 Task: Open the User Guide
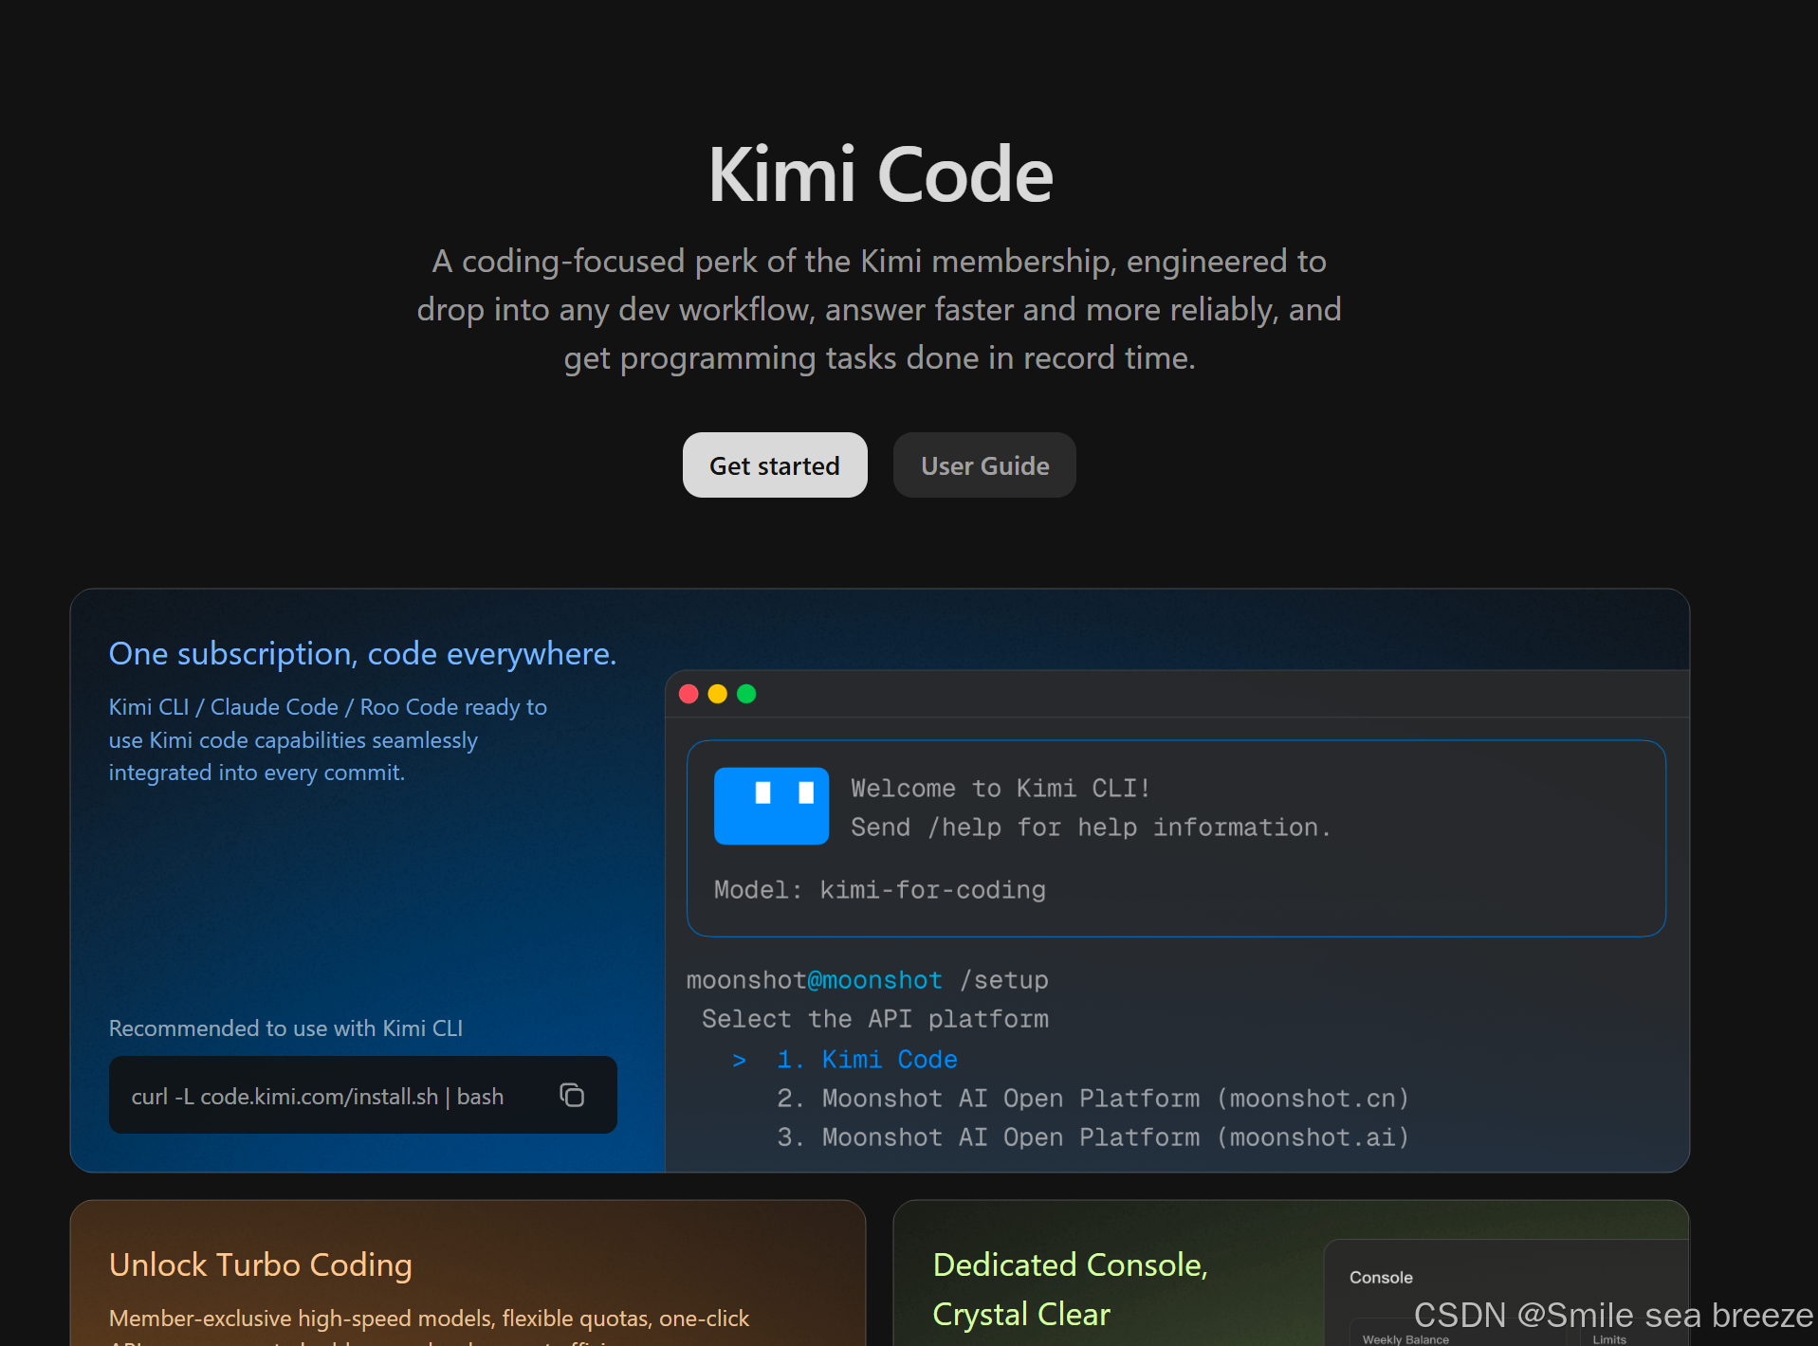984,465
